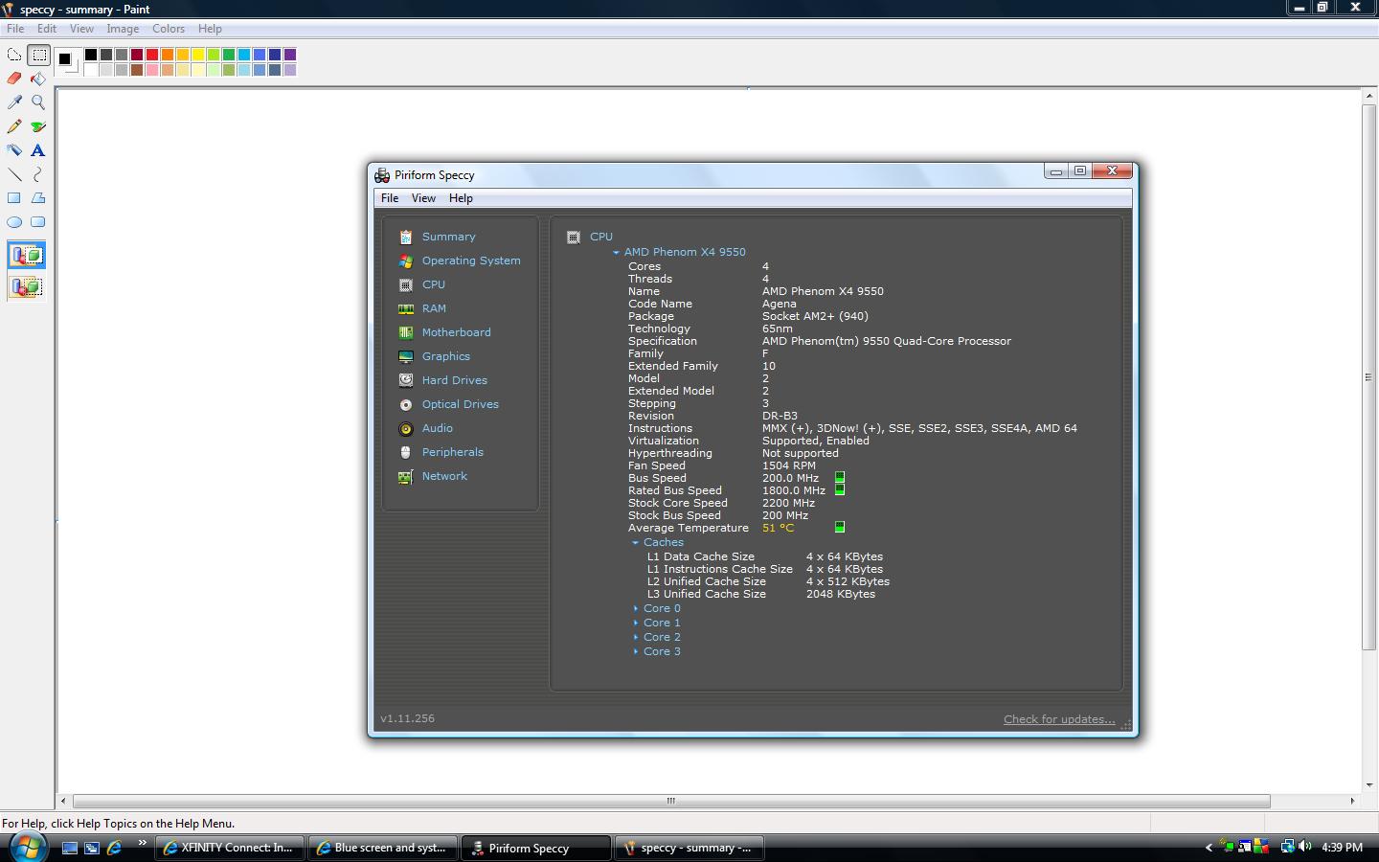Click Check for updates link in Speccy
This screenshot has height=862, width=1379.
pos(1059,719)
